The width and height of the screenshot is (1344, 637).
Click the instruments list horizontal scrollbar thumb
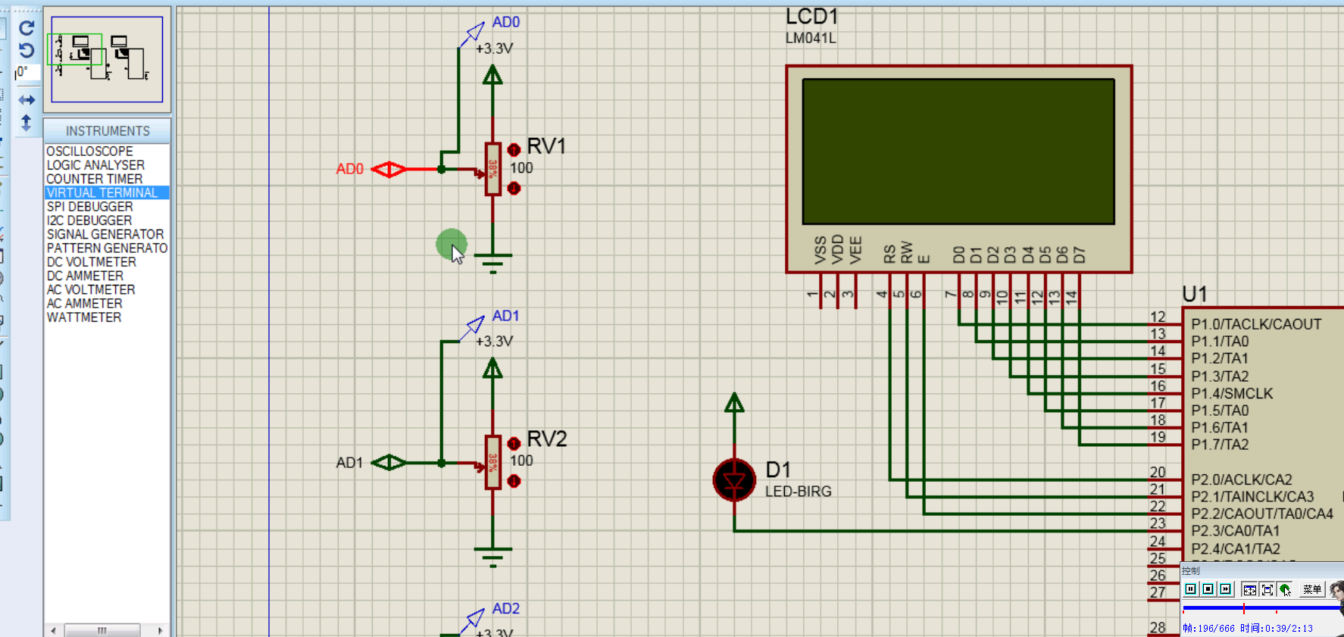click(102, 630)
